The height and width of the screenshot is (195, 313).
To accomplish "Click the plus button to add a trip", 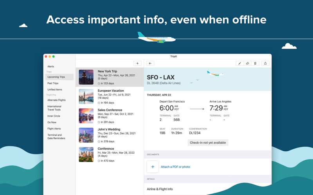I will (137, 63).
